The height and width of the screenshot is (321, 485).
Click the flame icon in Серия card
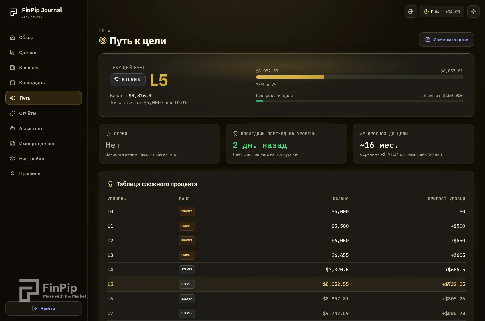click(x=108, y=134)
